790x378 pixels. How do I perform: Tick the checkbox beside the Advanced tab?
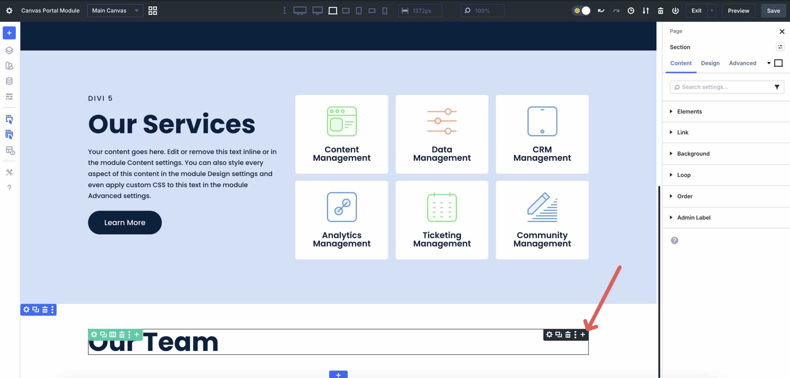coord(779,63)
